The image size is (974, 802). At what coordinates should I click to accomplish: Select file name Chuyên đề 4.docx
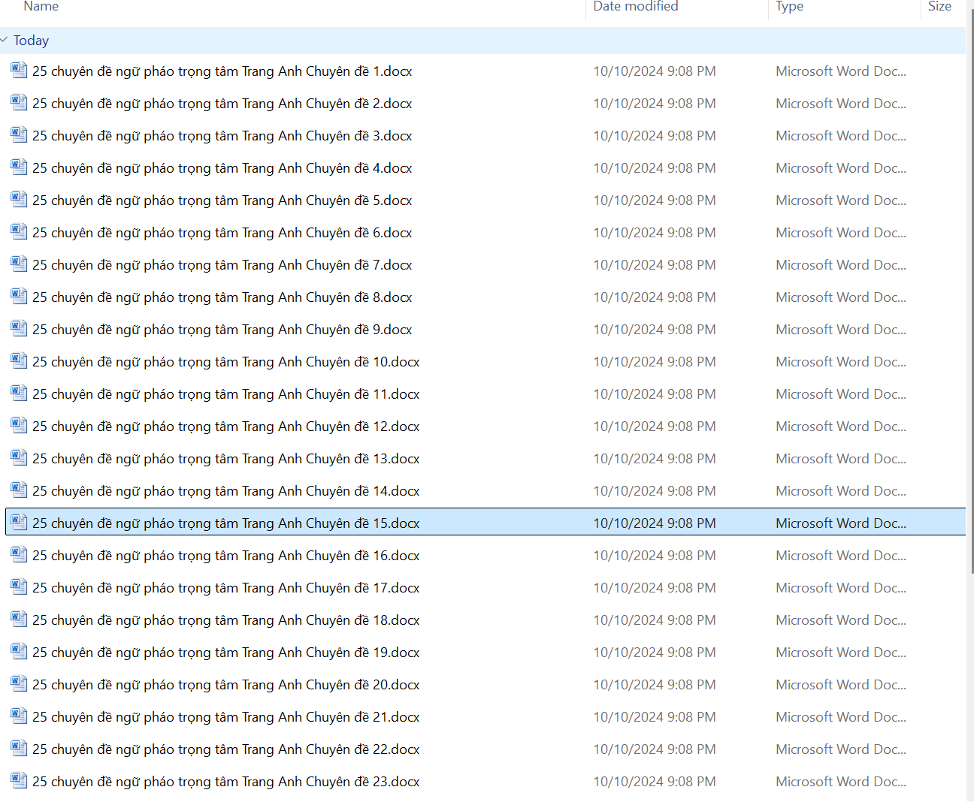(x=222, y=168)
